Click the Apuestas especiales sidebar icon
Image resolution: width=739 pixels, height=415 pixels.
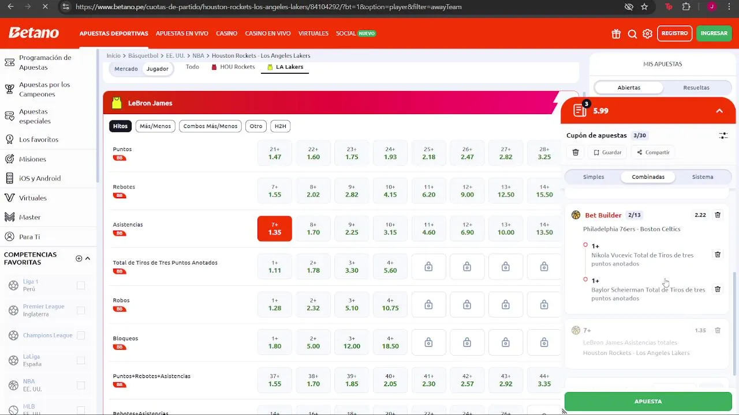tap(9, 116)
